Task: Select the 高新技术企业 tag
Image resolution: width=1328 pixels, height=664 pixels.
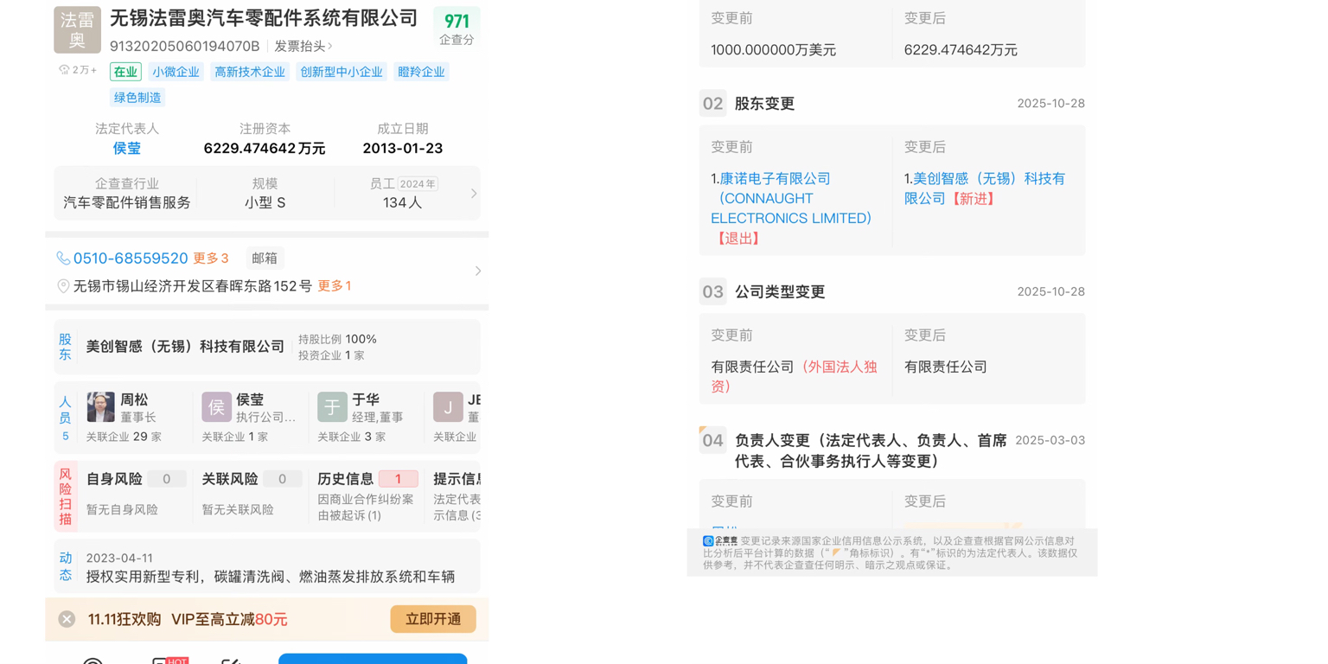Action: coord(250,72)
